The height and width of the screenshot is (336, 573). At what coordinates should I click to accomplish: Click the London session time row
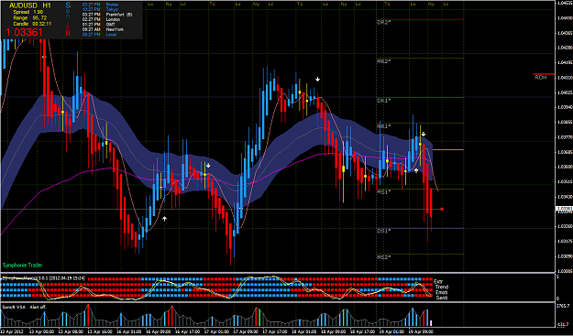[x=101, y=19]
